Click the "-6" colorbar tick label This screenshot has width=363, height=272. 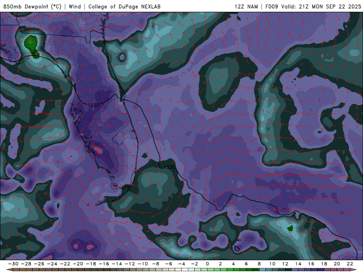click(x=169, y=264)
